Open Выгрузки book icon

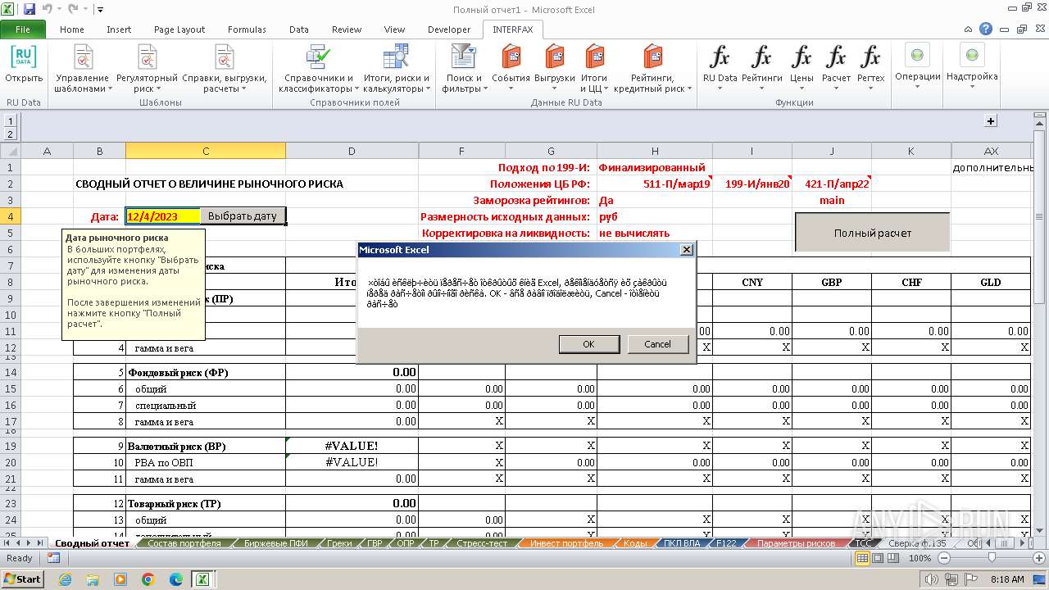tap(555, 57)
